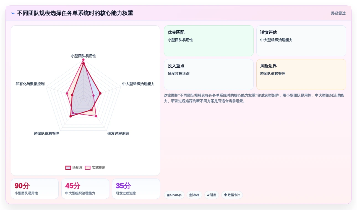The image size is (357, 210).
Task: Click 小型团队易用性 text in 优先匹配 card
Action: 180,40
